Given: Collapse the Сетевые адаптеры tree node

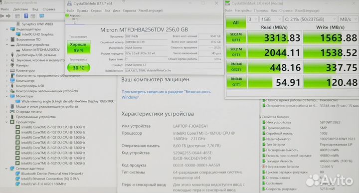Looking at the screenshot, I should click(x=6, y=169).
